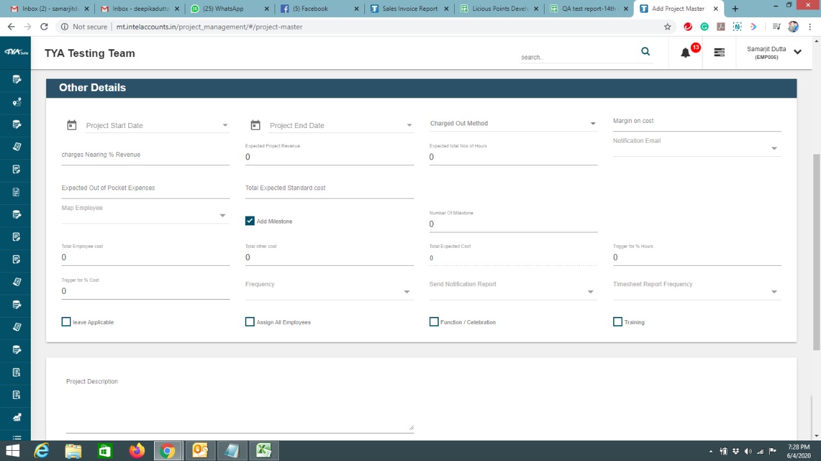Close the Licious Points tab
The image size is (821, 461).
(x=536, y=9)
